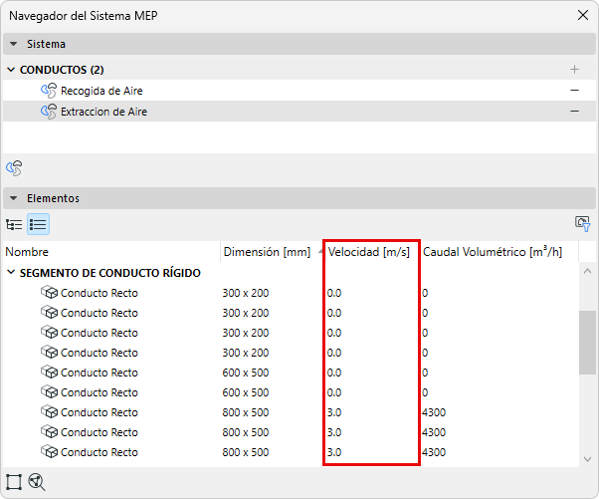Collapse the CONDUCTOS (2) group
This screenshot has height=499, width=599.
pyautogui.click(x=12, y=70)
